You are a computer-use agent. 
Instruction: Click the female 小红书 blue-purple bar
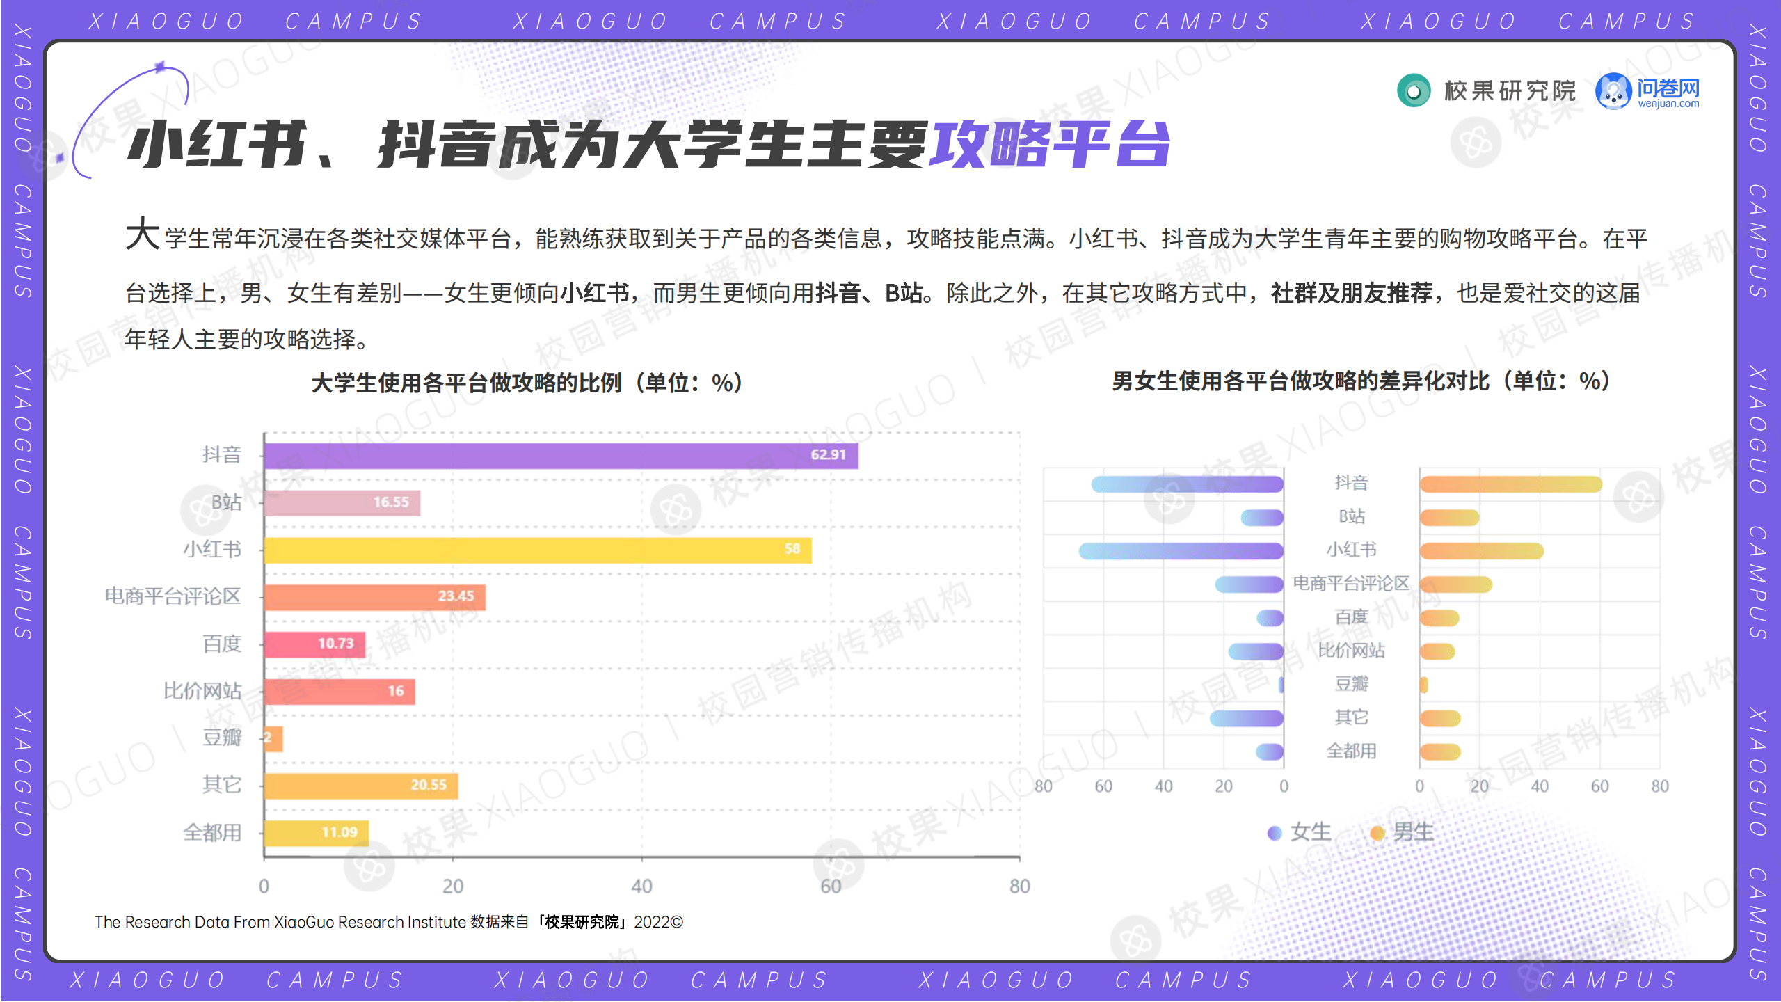(1181, 551)
